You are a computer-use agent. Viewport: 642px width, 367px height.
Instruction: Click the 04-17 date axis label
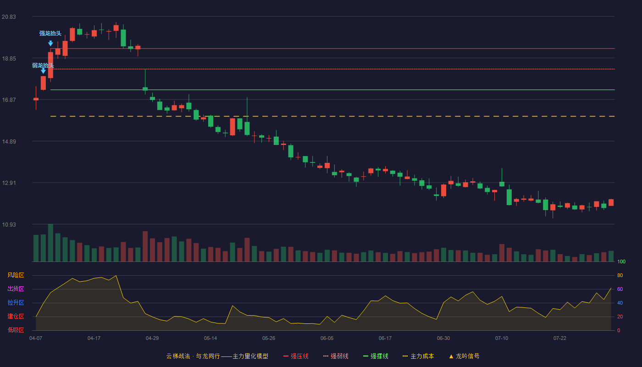coord(94,338)
